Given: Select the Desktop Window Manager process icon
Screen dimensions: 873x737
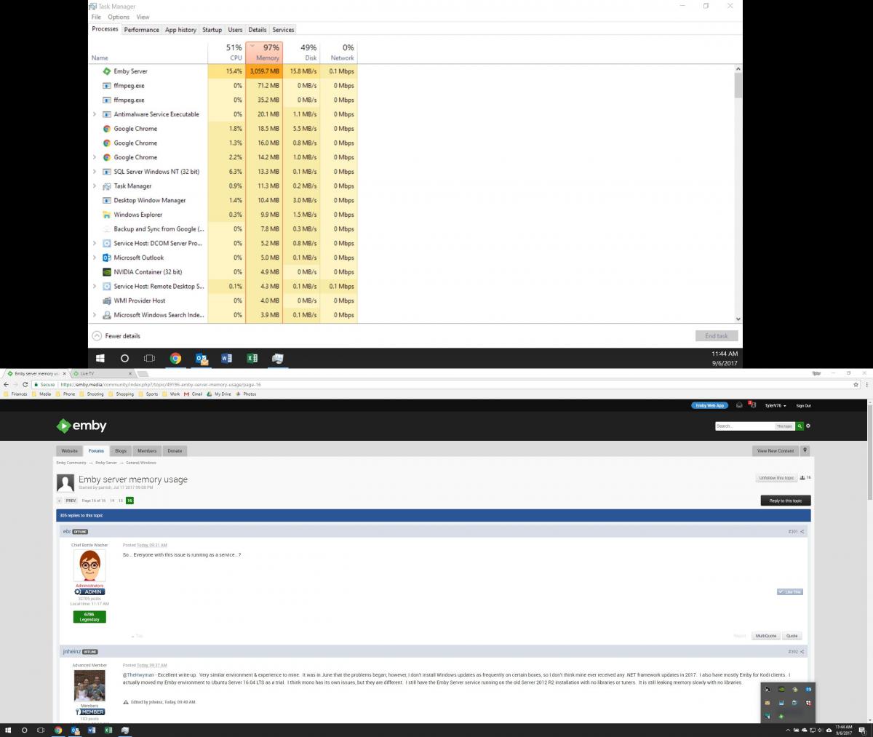Looking at the screenshot, I should point(107,200).
